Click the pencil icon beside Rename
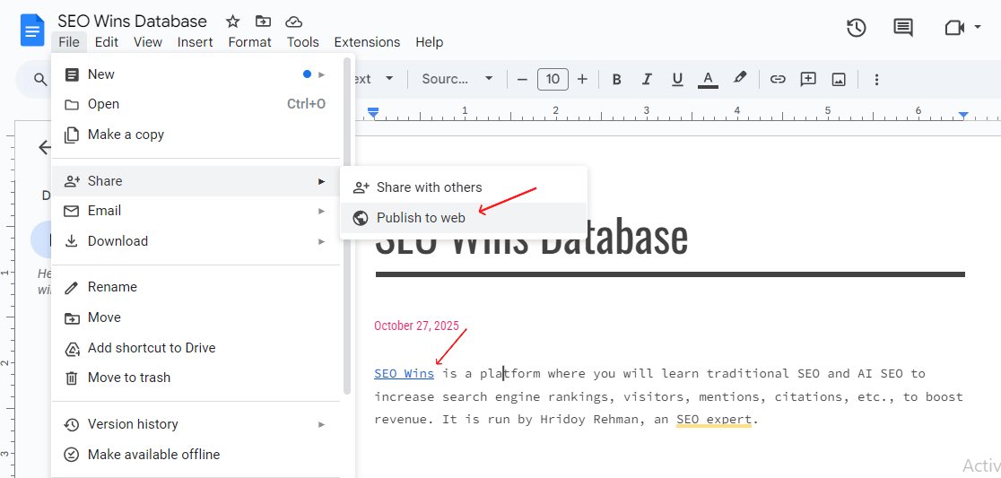Screen dimensions: 1001x478 click(x=72, y=287)
